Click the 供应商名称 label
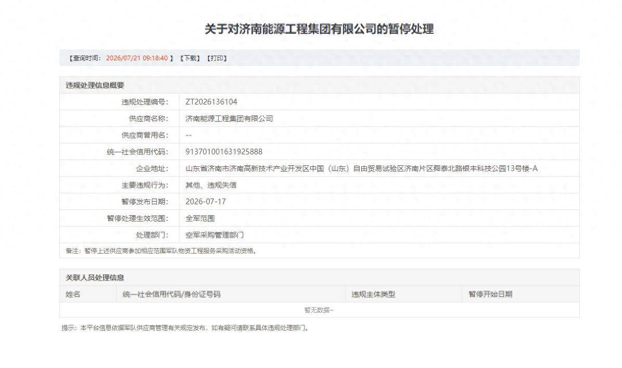 click(x=148, y=119)
